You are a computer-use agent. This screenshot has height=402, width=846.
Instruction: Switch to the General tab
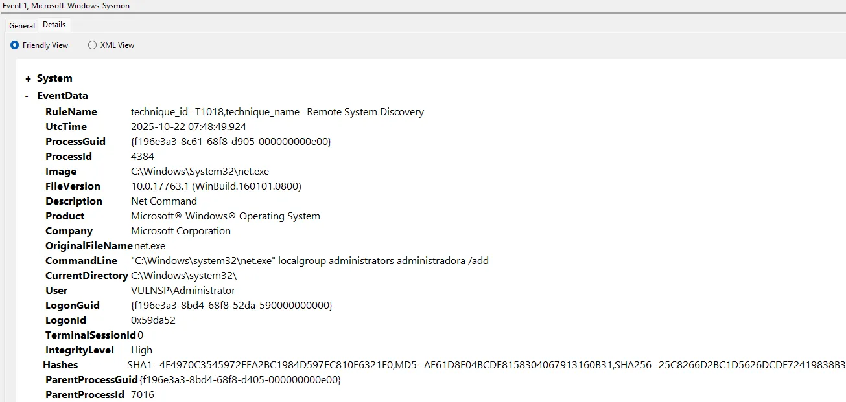(x=22, y=26)
